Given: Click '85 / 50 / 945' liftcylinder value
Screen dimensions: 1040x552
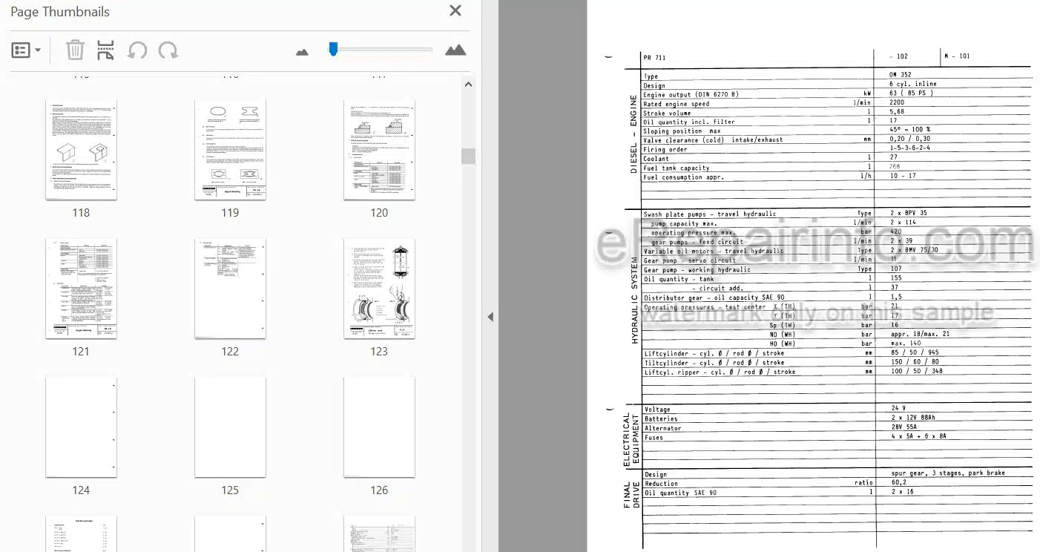Looking at the screenshot, I should pos(915,353).
